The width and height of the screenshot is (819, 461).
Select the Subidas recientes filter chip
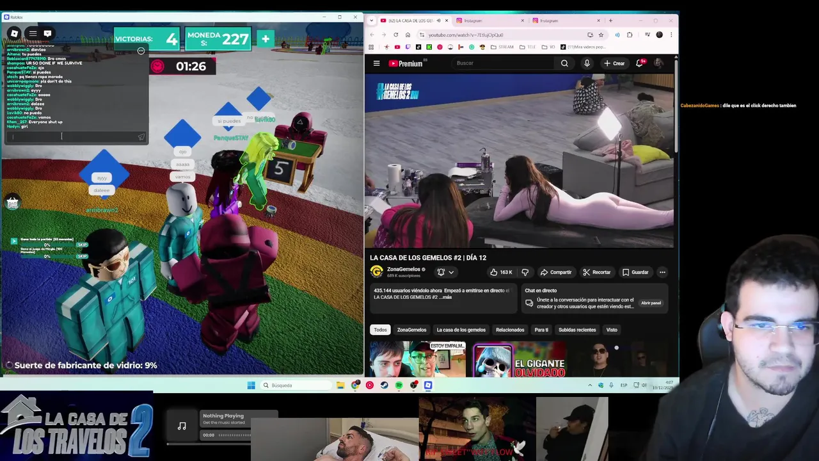pyautogui.click(x=577, y=330)
